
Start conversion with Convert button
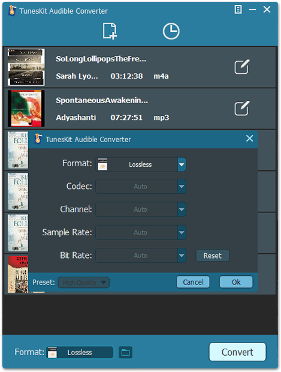pyautogui.click(x=237, y=352)
